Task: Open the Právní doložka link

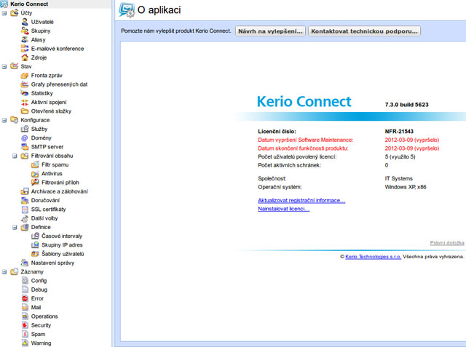Action: (447, 243)
